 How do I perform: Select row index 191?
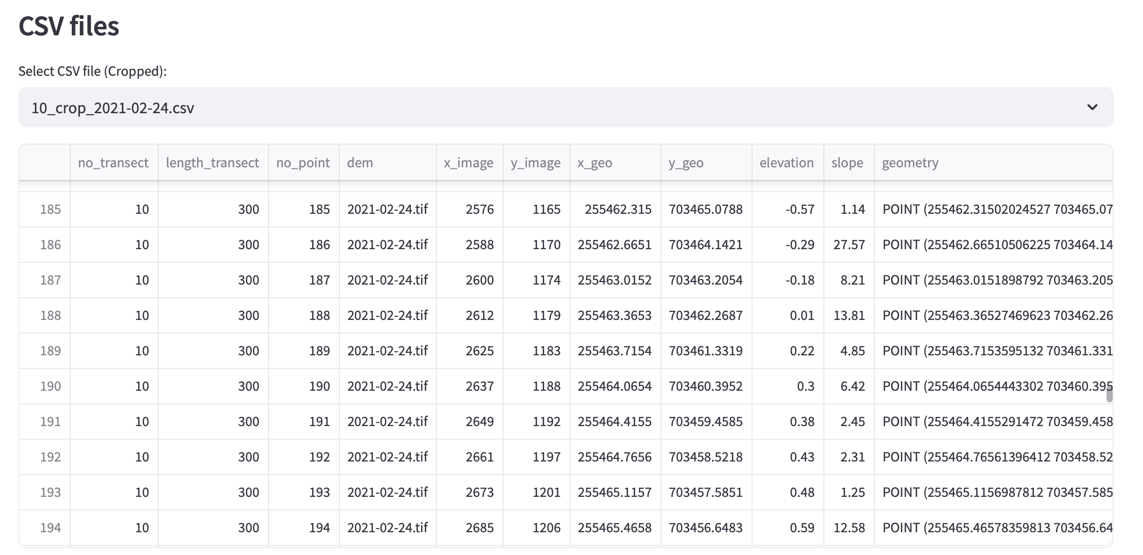pos(45,422)
